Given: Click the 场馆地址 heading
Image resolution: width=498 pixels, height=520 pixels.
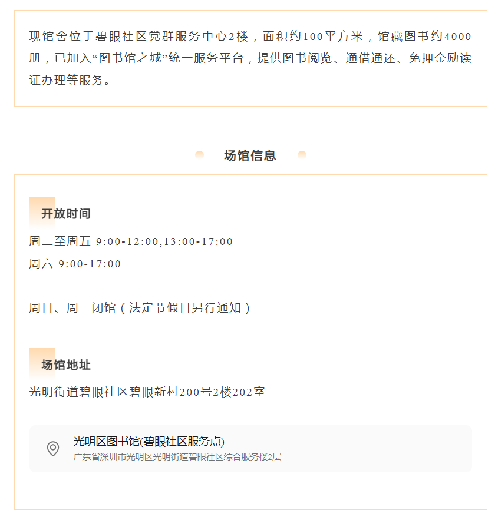Looking at the screenshot, I should click(66, 365).
